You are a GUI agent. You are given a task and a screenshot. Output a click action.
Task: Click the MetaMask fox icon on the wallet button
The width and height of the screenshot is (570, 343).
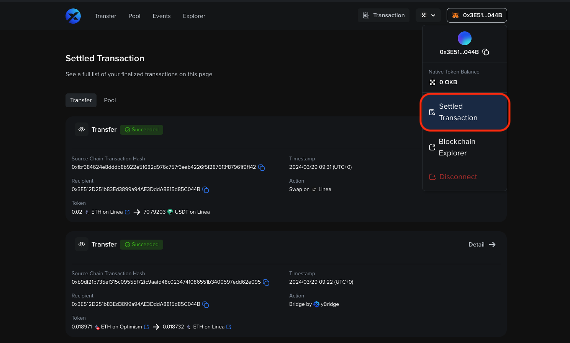click(455, 15)
